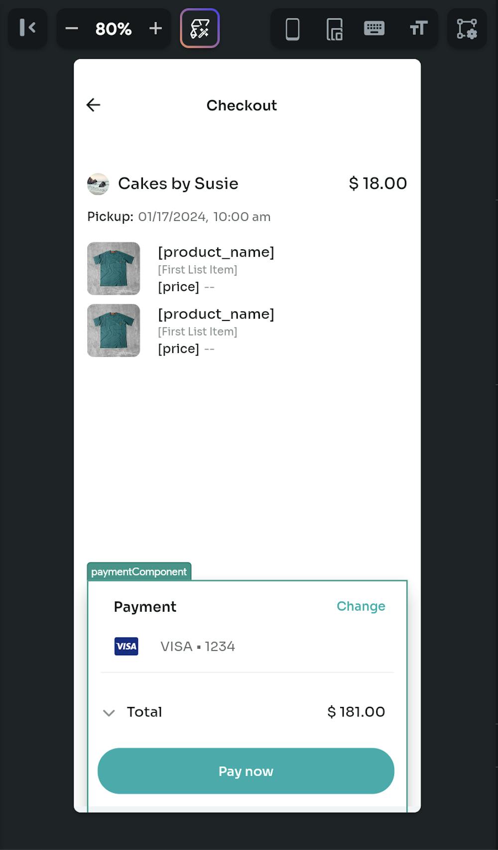
Task: Collapse the left panel with the sidebar icon
Action: pos(27,28)
